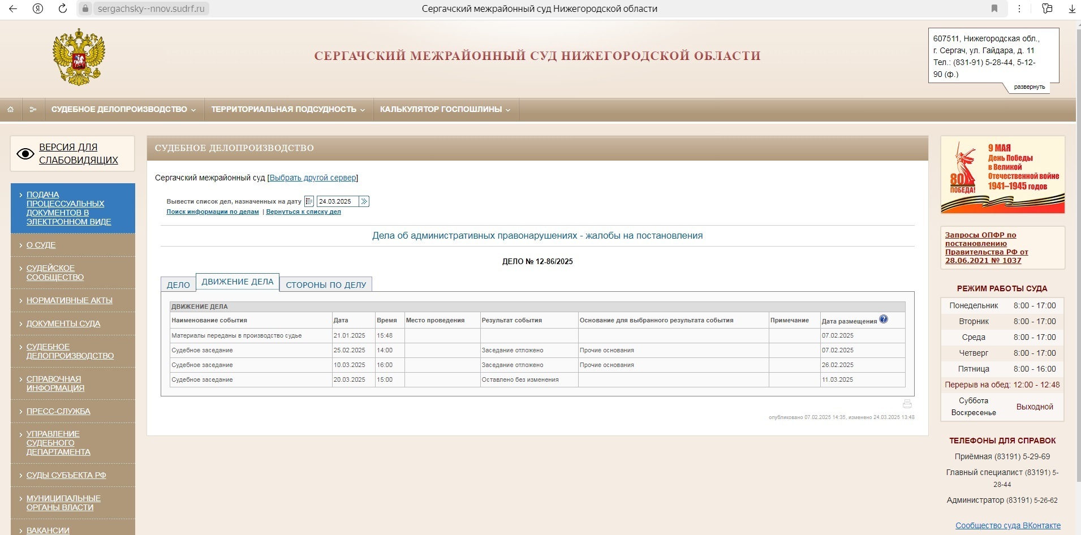This screenshot has height=535, width=1081.
Task: Reload the page with the refresh icon
Action: point(62,8)
